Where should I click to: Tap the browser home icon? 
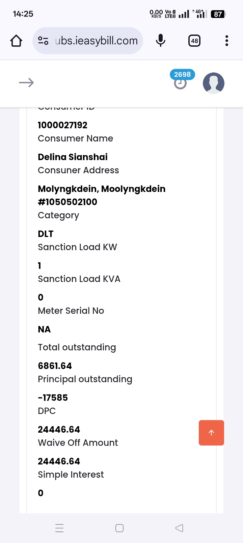[x=16, y=41]
